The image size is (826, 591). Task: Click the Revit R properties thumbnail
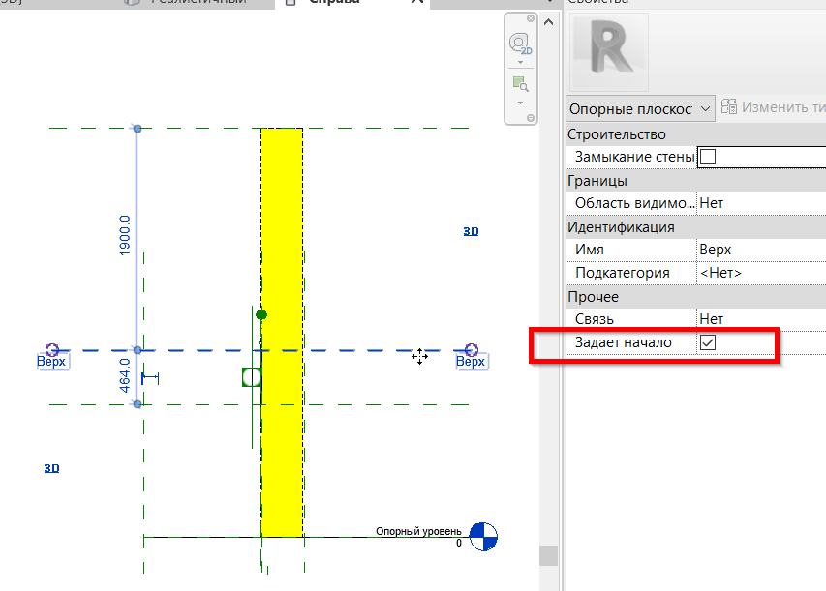pos(609,52)
